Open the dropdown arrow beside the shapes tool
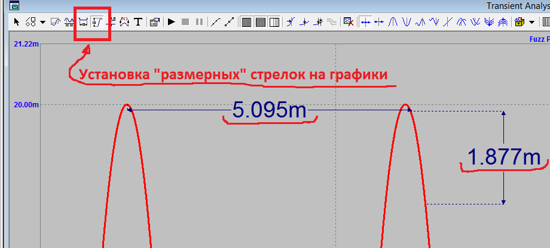The image size is (550, 248). (42, 22)
